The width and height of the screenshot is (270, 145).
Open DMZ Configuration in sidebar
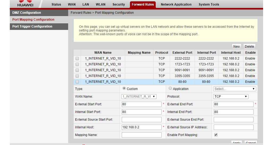click(39, 13)
